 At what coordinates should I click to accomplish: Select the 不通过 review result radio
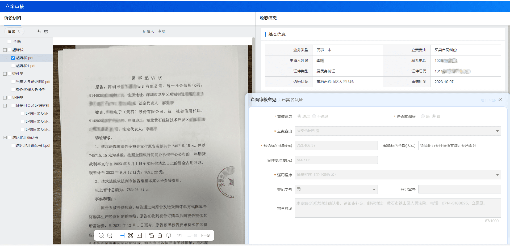[314, 116]
